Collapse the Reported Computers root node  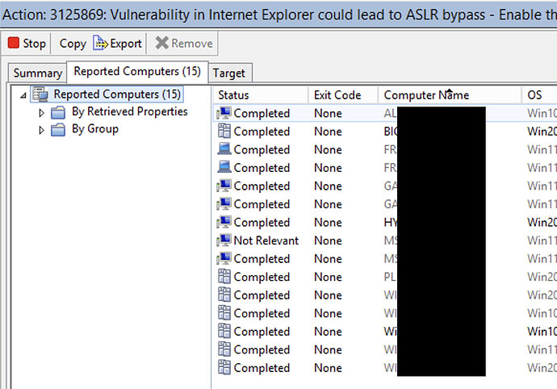[23, 95]
